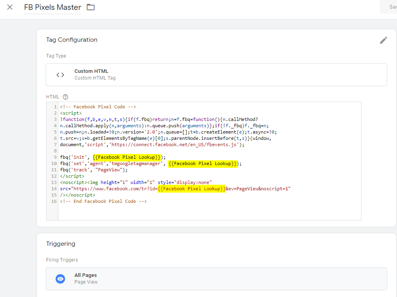Click the Triggering section heading
This screenshot has width=397, height=297.
click(x=61, y=243)
